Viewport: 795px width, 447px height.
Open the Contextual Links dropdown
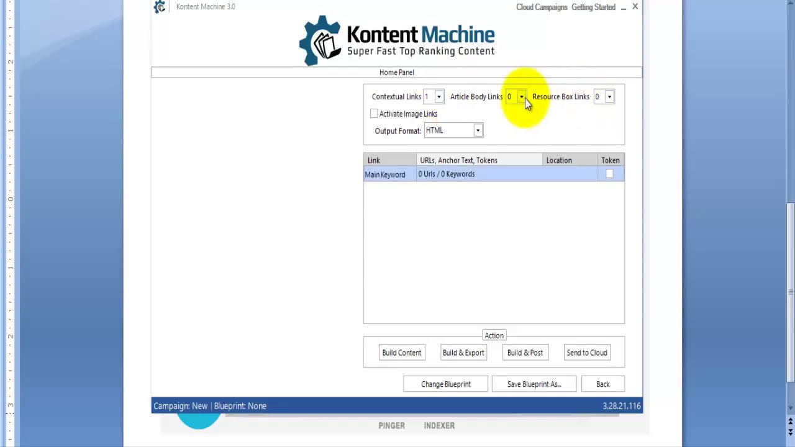438,97
